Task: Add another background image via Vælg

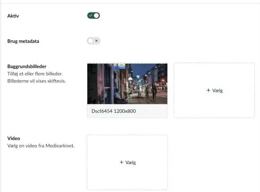Action: [214, 90]
